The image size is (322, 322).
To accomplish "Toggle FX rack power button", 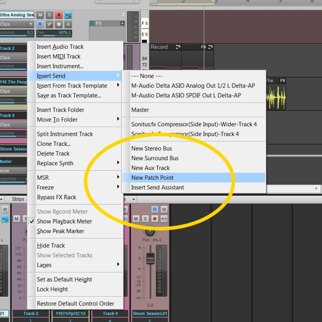I will 92,23.
